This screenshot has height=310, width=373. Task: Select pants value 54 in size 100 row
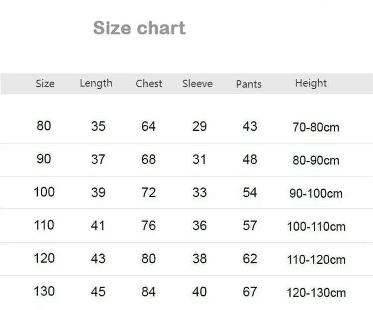click(250, 192)
